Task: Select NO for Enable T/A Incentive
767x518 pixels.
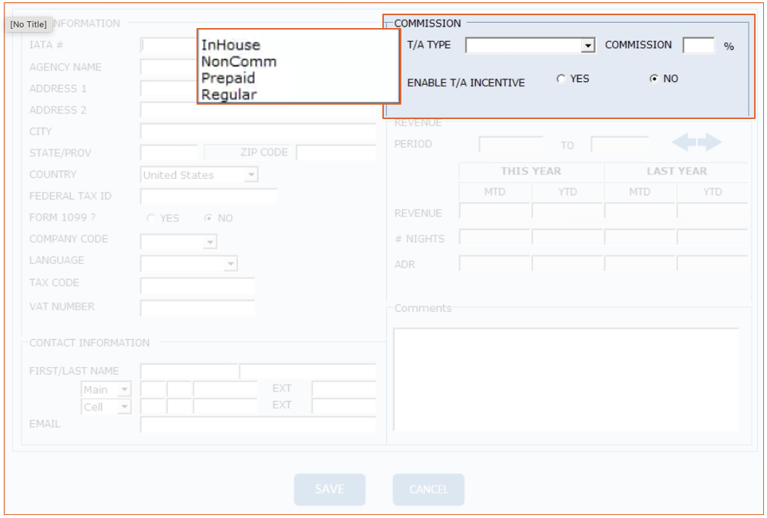Action: coord(653,79)
